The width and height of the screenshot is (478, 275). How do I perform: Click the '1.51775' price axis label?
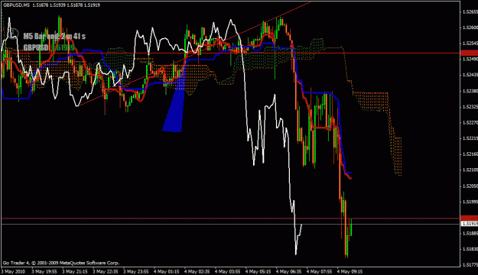click(470, 265)
